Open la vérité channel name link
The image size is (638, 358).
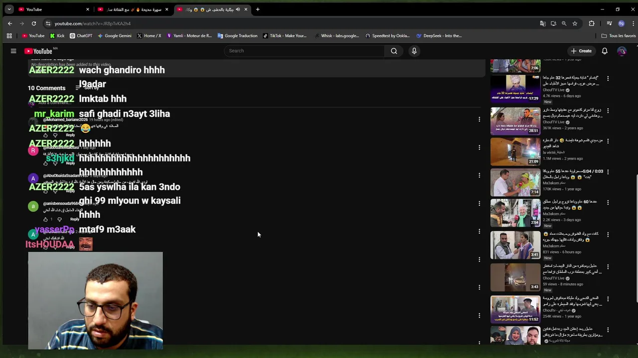point(553,152)
